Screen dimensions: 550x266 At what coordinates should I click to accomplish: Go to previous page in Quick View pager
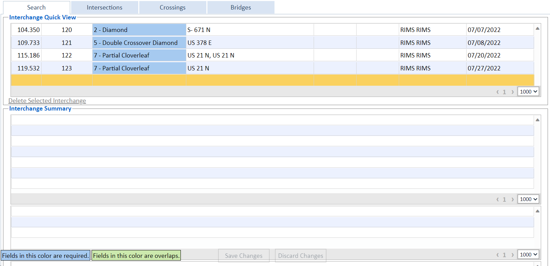[x=498, y=92]
